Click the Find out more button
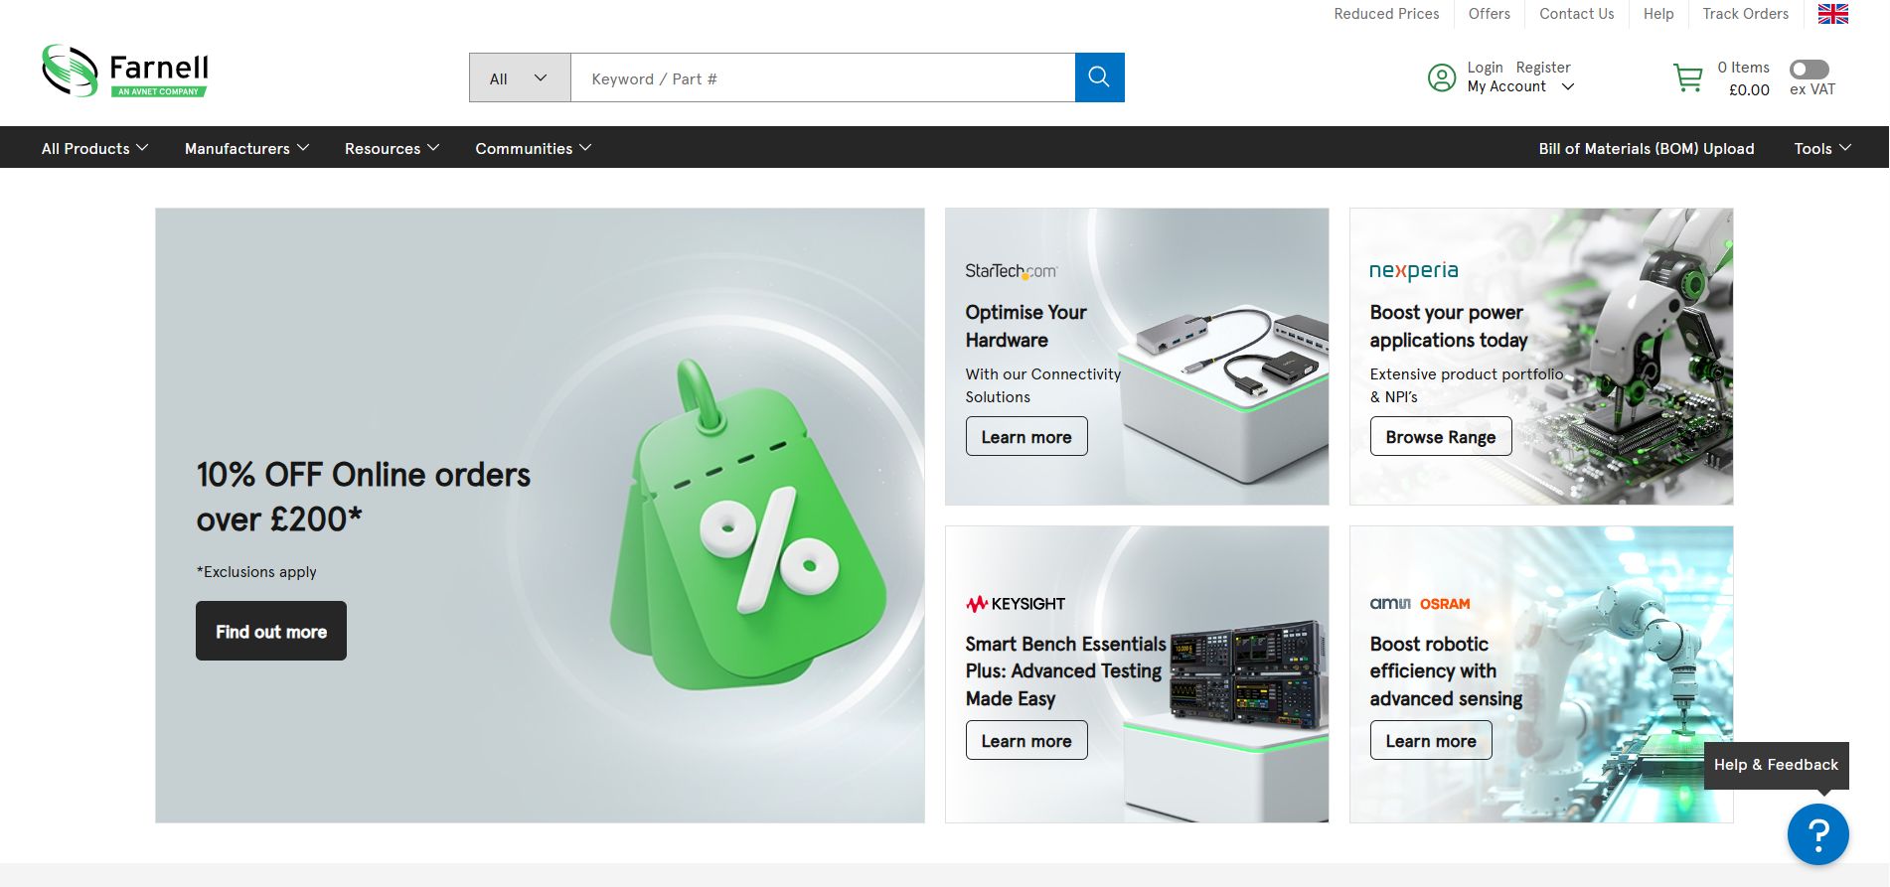Screen dimensions: 1890x887 [x=271, y=631]
